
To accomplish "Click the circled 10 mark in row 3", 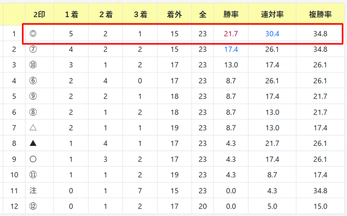I will (33, 65).
